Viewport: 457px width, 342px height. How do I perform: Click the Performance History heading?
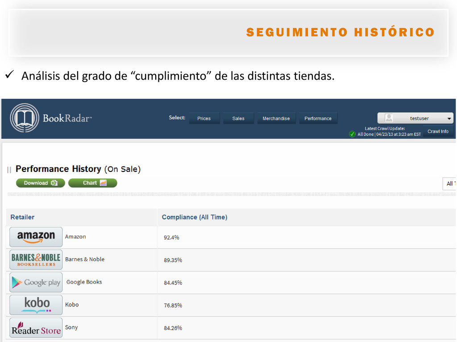[x=78, y=169]
